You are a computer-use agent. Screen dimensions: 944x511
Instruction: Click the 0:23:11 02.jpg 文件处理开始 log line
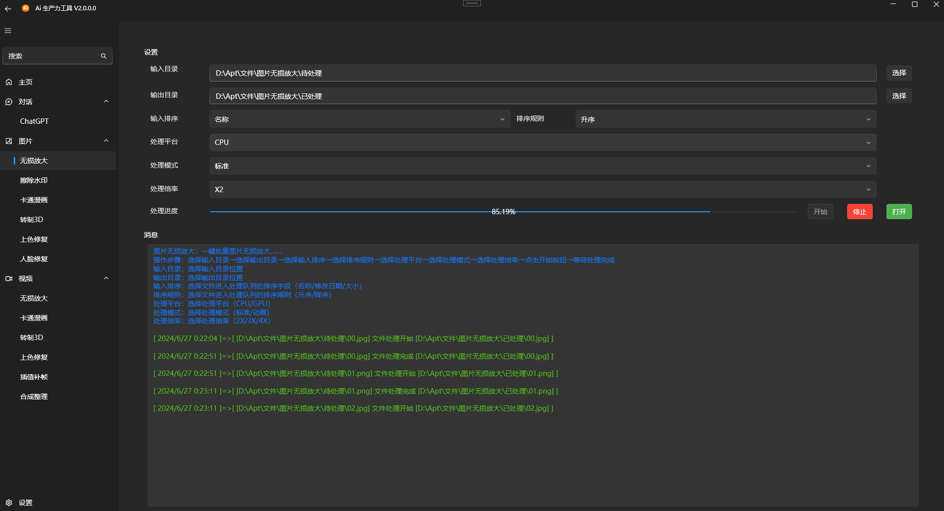pos(353,408)
